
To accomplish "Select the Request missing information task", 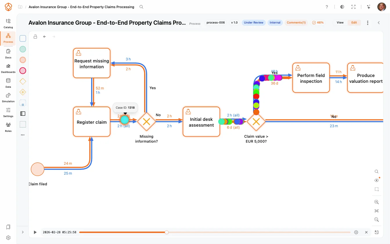I will point(92,63).
